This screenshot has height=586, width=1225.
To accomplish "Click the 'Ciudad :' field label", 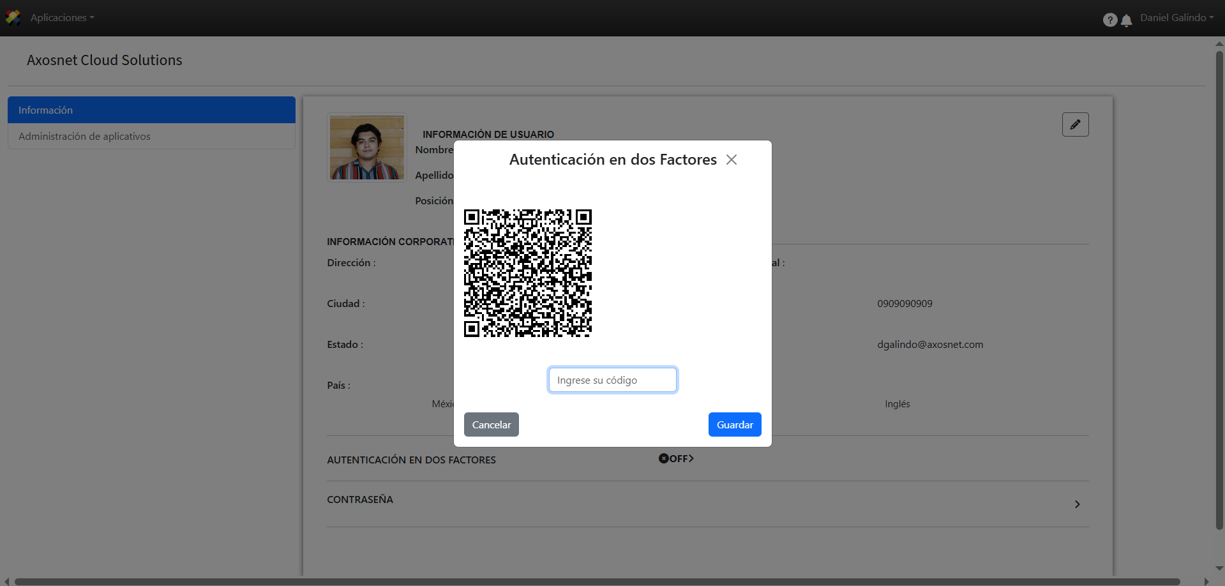I will (x=346, y=303).
